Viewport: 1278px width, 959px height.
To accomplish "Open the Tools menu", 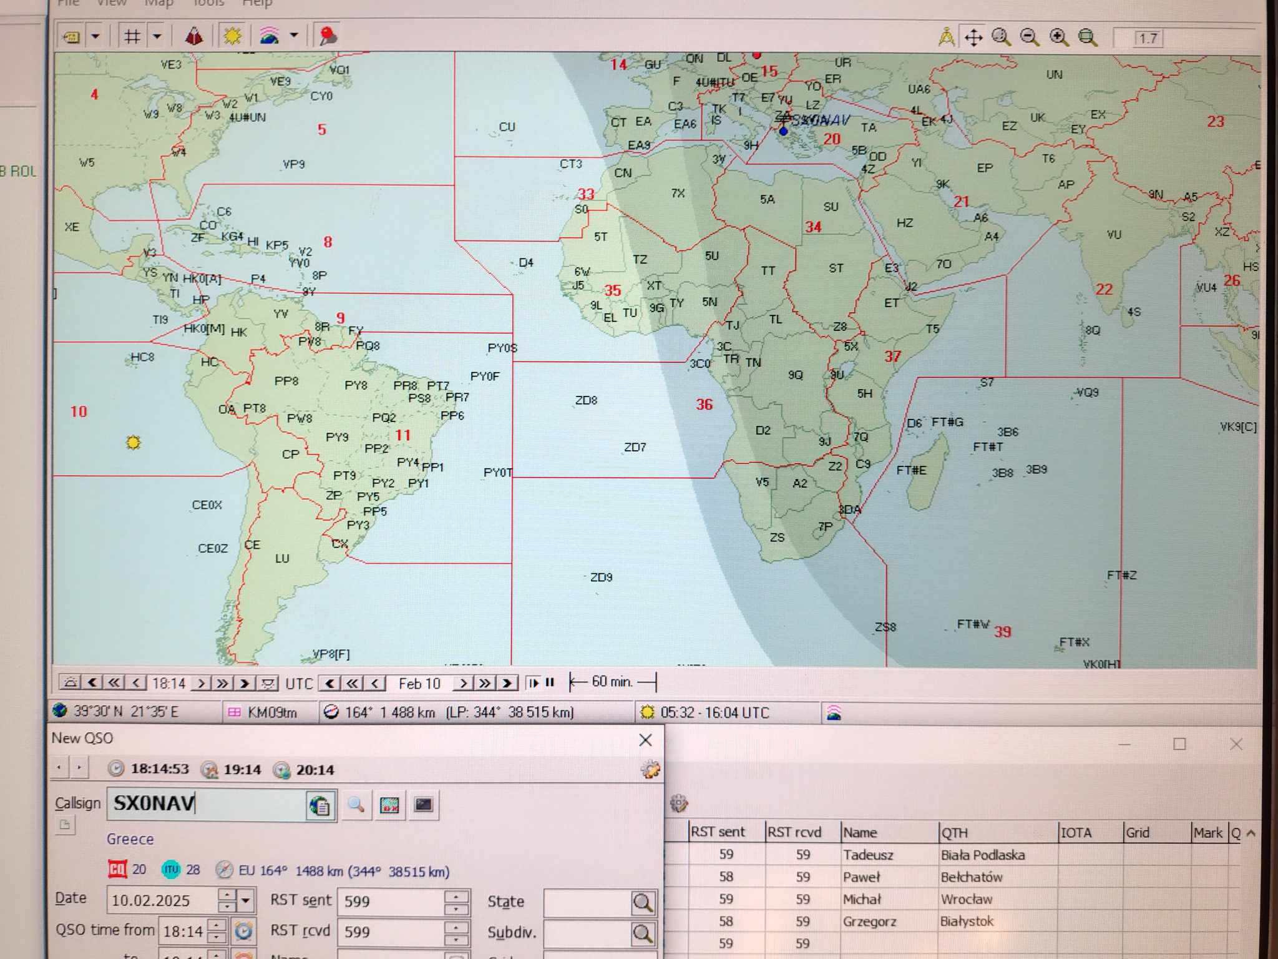I will (208, 4).
